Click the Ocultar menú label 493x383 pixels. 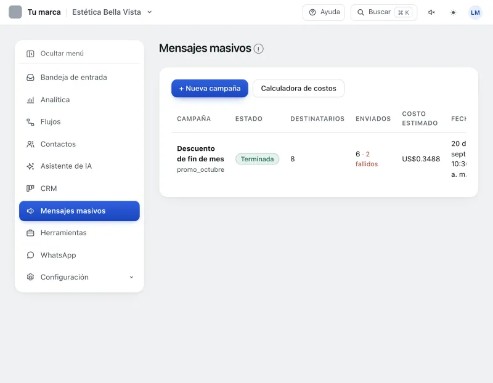pyautogui.click(x=62, y=54)
